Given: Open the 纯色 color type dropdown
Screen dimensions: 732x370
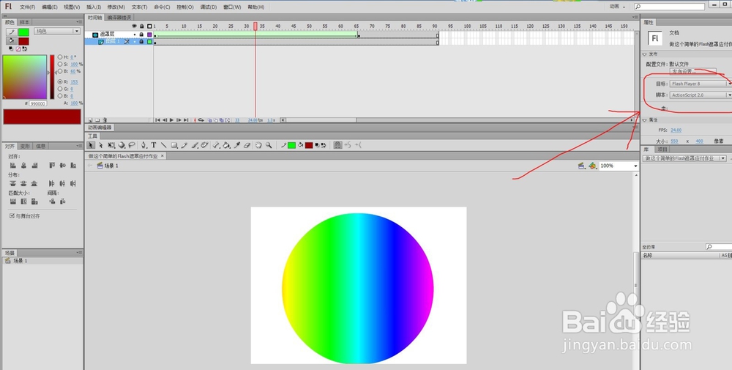Looking at the screenshot, I should click(x=57, y=32).
